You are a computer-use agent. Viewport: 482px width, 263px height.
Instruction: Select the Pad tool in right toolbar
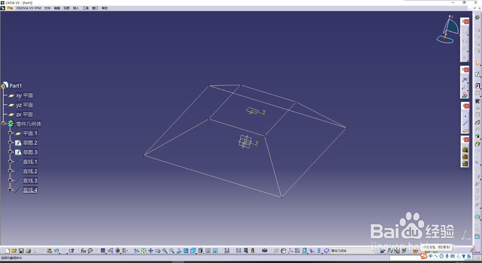(477, 86)
